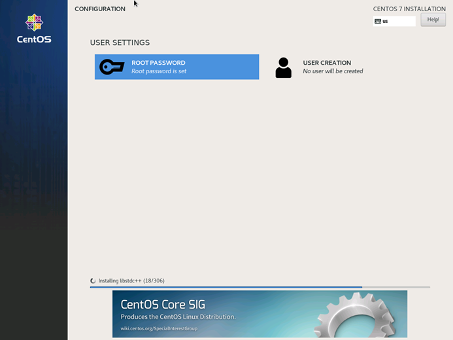
Task: Click wiki.centos.org/SpecialInterestGroup link text
Action: (159, 328)
